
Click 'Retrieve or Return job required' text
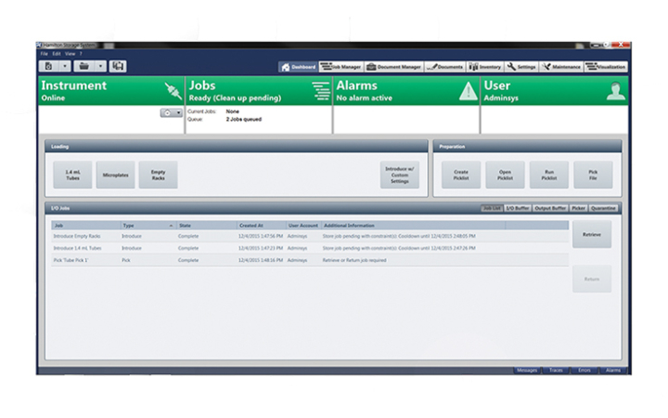pyautogui.click(x=354, y=260)
